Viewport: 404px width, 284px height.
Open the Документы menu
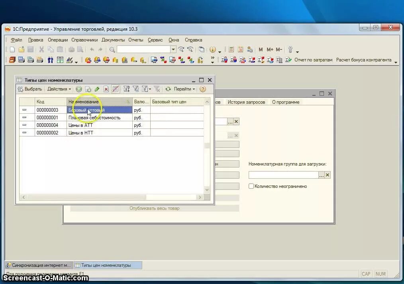(x=113, y=40)
